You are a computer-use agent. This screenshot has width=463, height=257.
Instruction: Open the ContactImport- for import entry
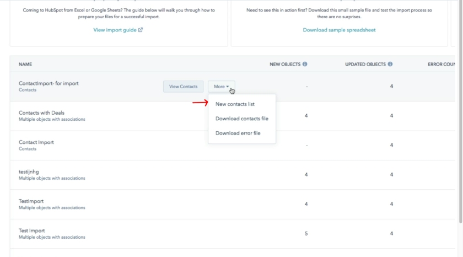(49, 83)
